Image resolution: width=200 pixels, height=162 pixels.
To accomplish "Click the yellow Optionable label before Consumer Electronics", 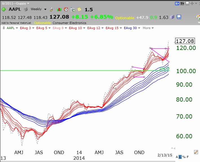I will [x=42, y=23].
